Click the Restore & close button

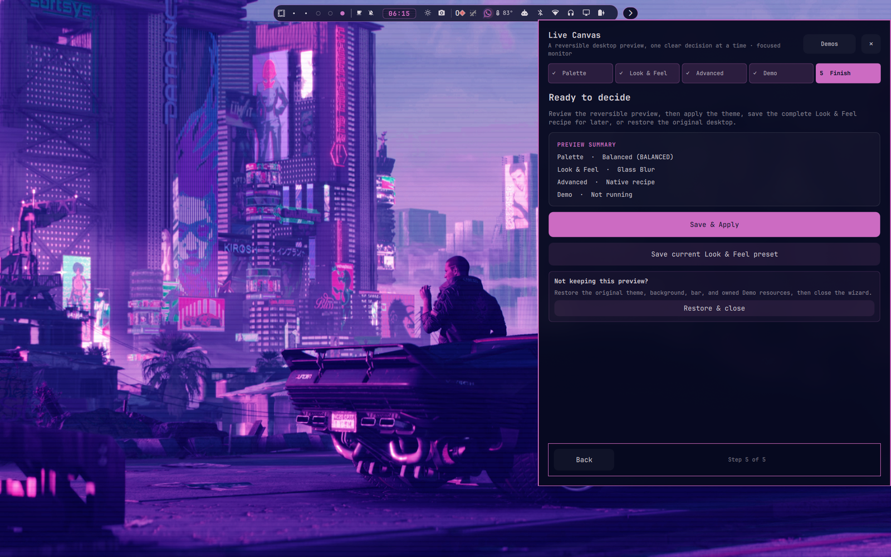(x=714, y=308)
